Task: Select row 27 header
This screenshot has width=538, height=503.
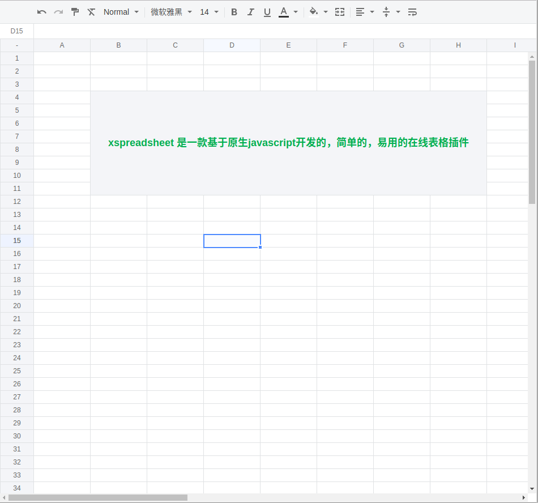Action: (x=17, y=397)
